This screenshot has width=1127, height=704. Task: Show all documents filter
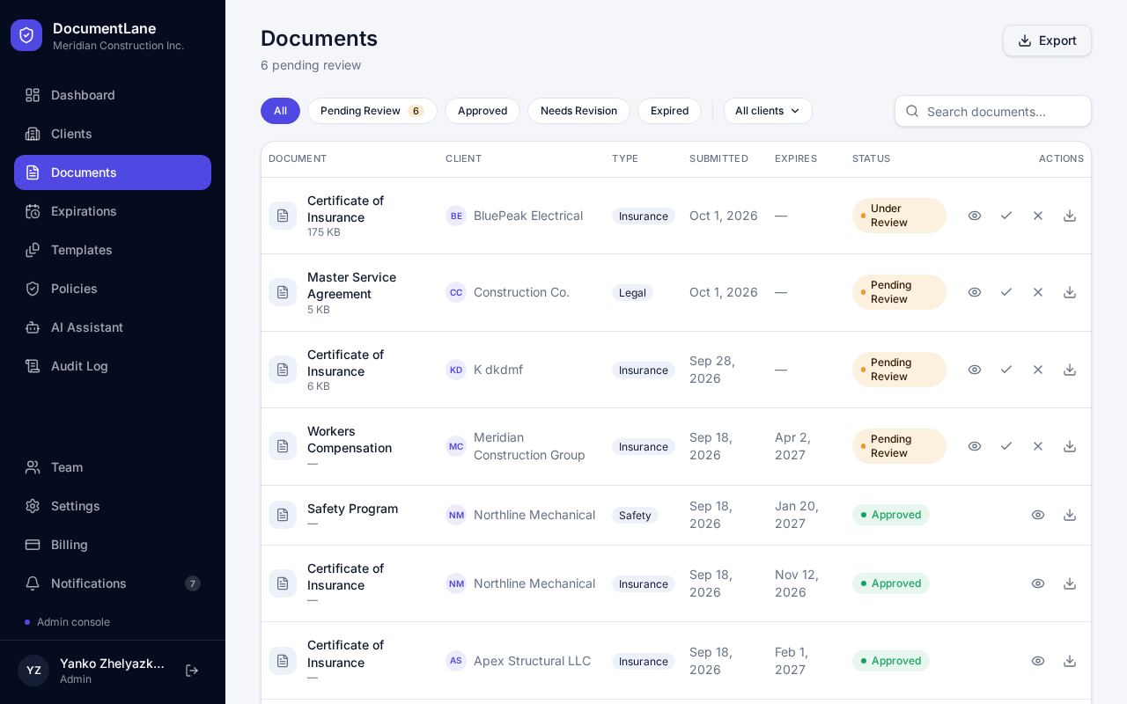tap(280, 111)
